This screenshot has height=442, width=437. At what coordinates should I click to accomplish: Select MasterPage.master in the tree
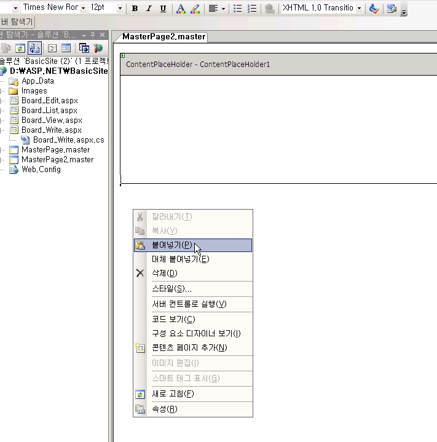[55, 149]
